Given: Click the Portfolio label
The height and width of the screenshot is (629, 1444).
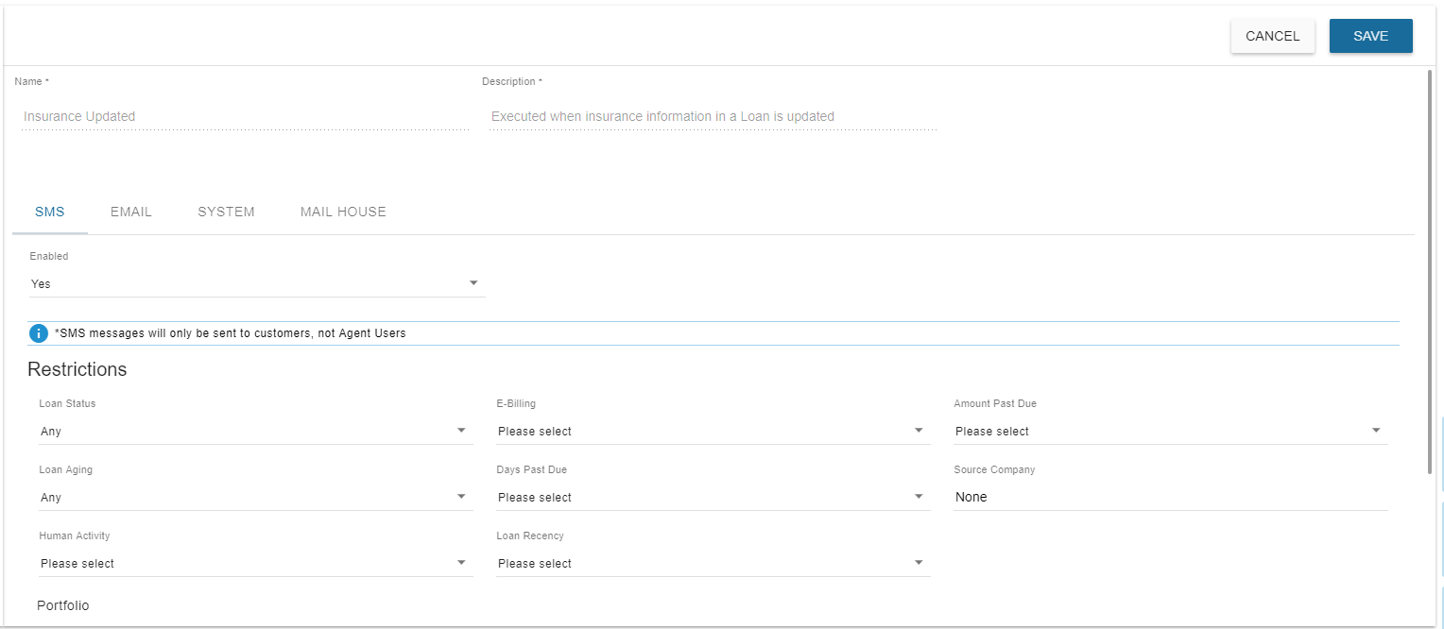Looking at the screenshot, I should [x=63, y=605].
